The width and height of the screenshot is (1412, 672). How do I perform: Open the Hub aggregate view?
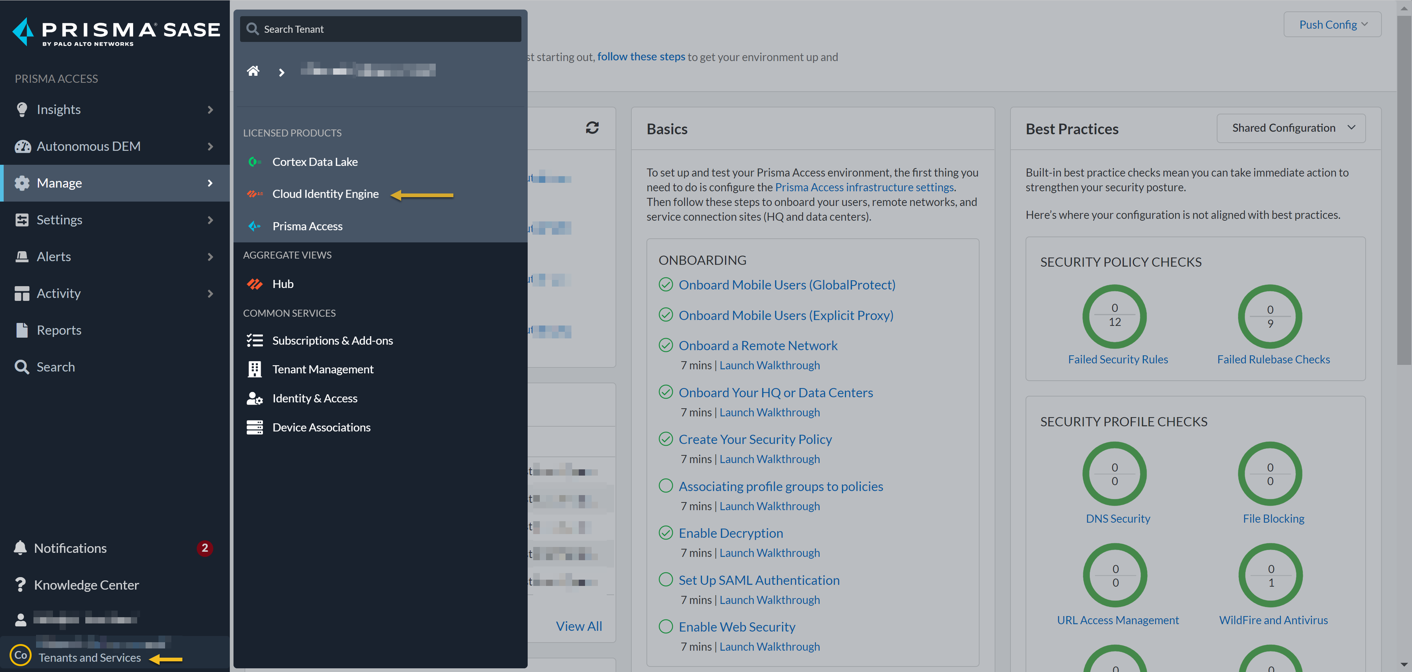(284, 283)
